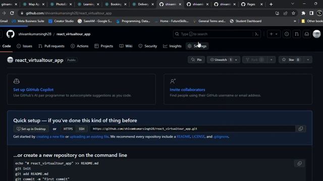Click the gitignore link
This screenshot has width=323, height=181.
(x=221, y=136)
